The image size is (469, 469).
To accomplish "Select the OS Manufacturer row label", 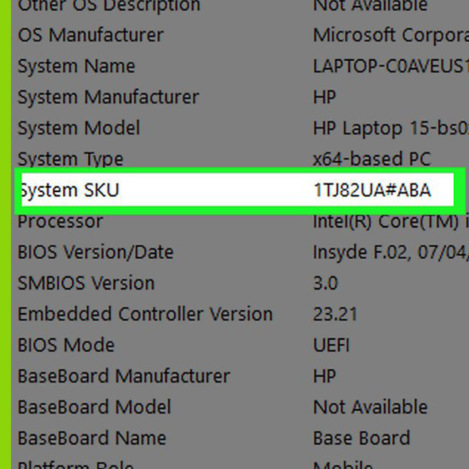I will click(91, 35).
